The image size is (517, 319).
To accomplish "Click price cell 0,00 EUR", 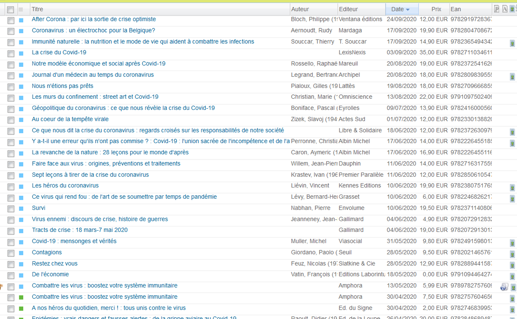I will pyautogui.click(x=436, y=274).
